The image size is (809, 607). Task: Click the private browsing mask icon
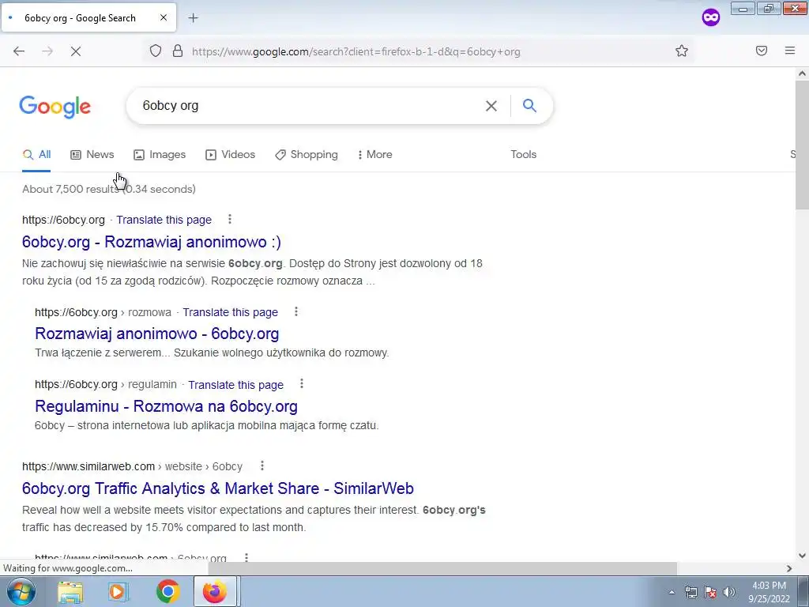pyautogui.click(x=711, y=17)
